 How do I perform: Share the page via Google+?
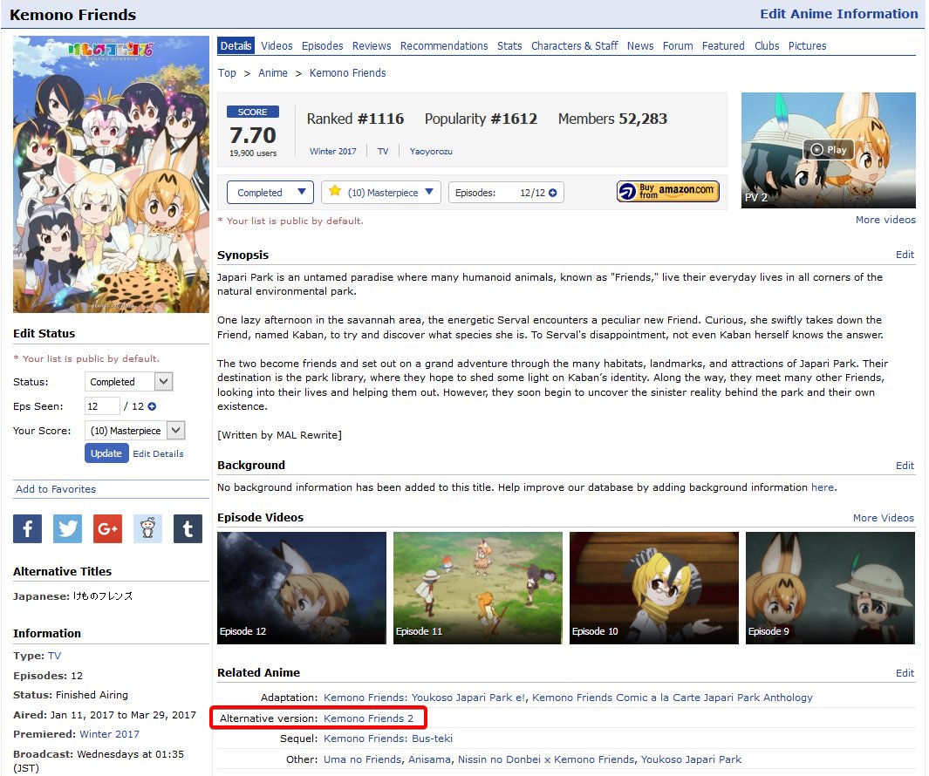pyautogui.click(x=107, y=528)
